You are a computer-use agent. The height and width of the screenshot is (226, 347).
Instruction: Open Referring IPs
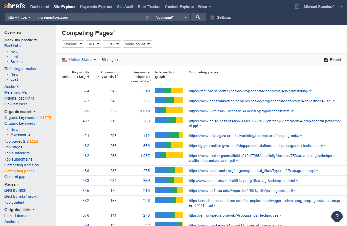pos(16,93)
